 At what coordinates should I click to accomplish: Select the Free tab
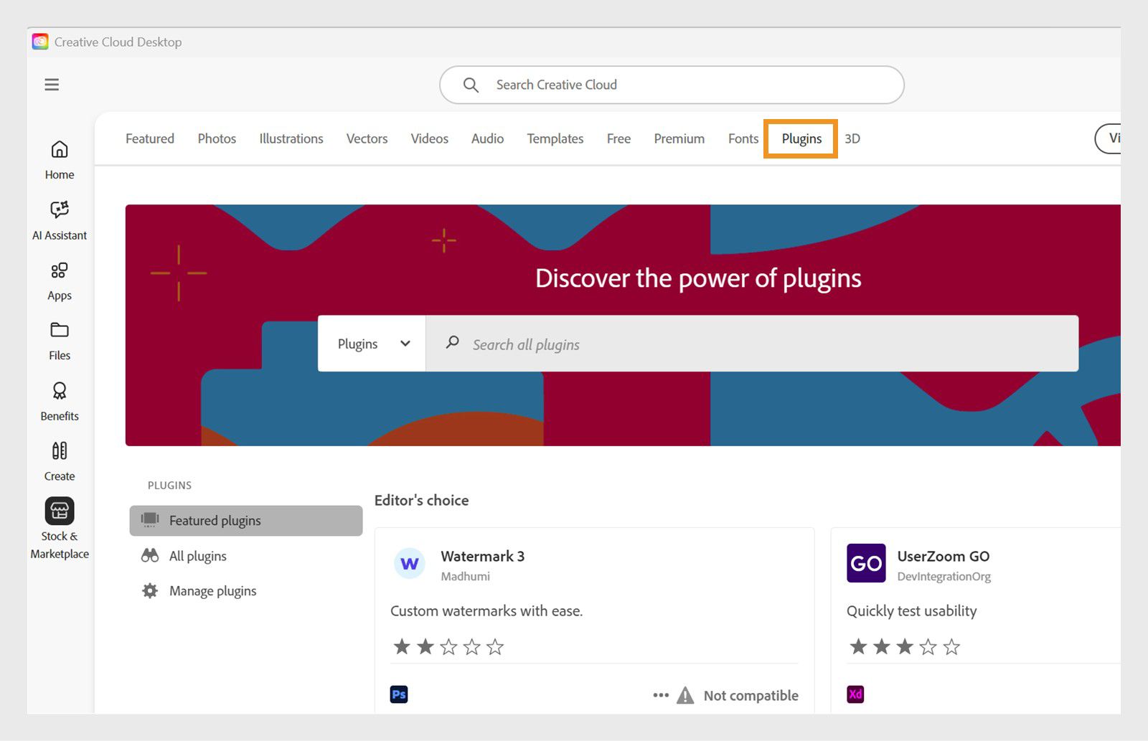618,138
